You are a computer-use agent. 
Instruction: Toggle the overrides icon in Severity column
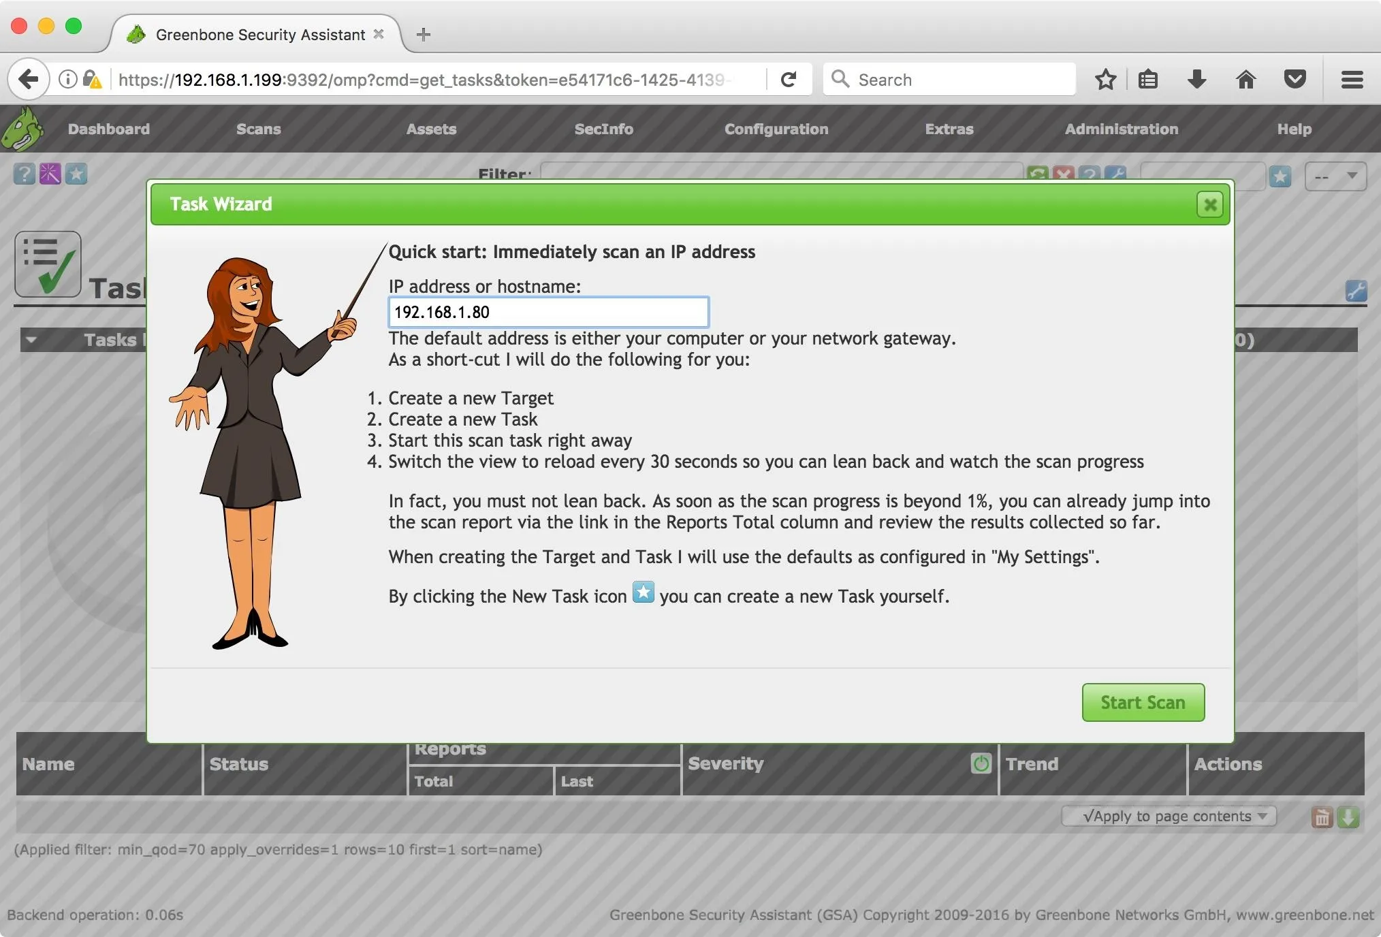click(981, 763)
